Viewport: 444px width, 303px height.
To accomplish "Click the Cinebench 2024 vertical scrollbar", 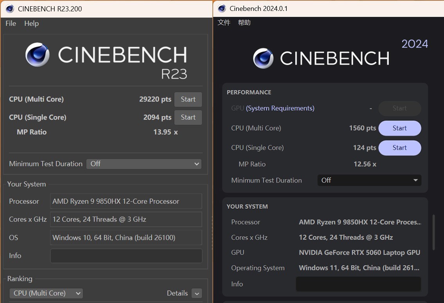I will pyautogui.click(x=433, y=232).
